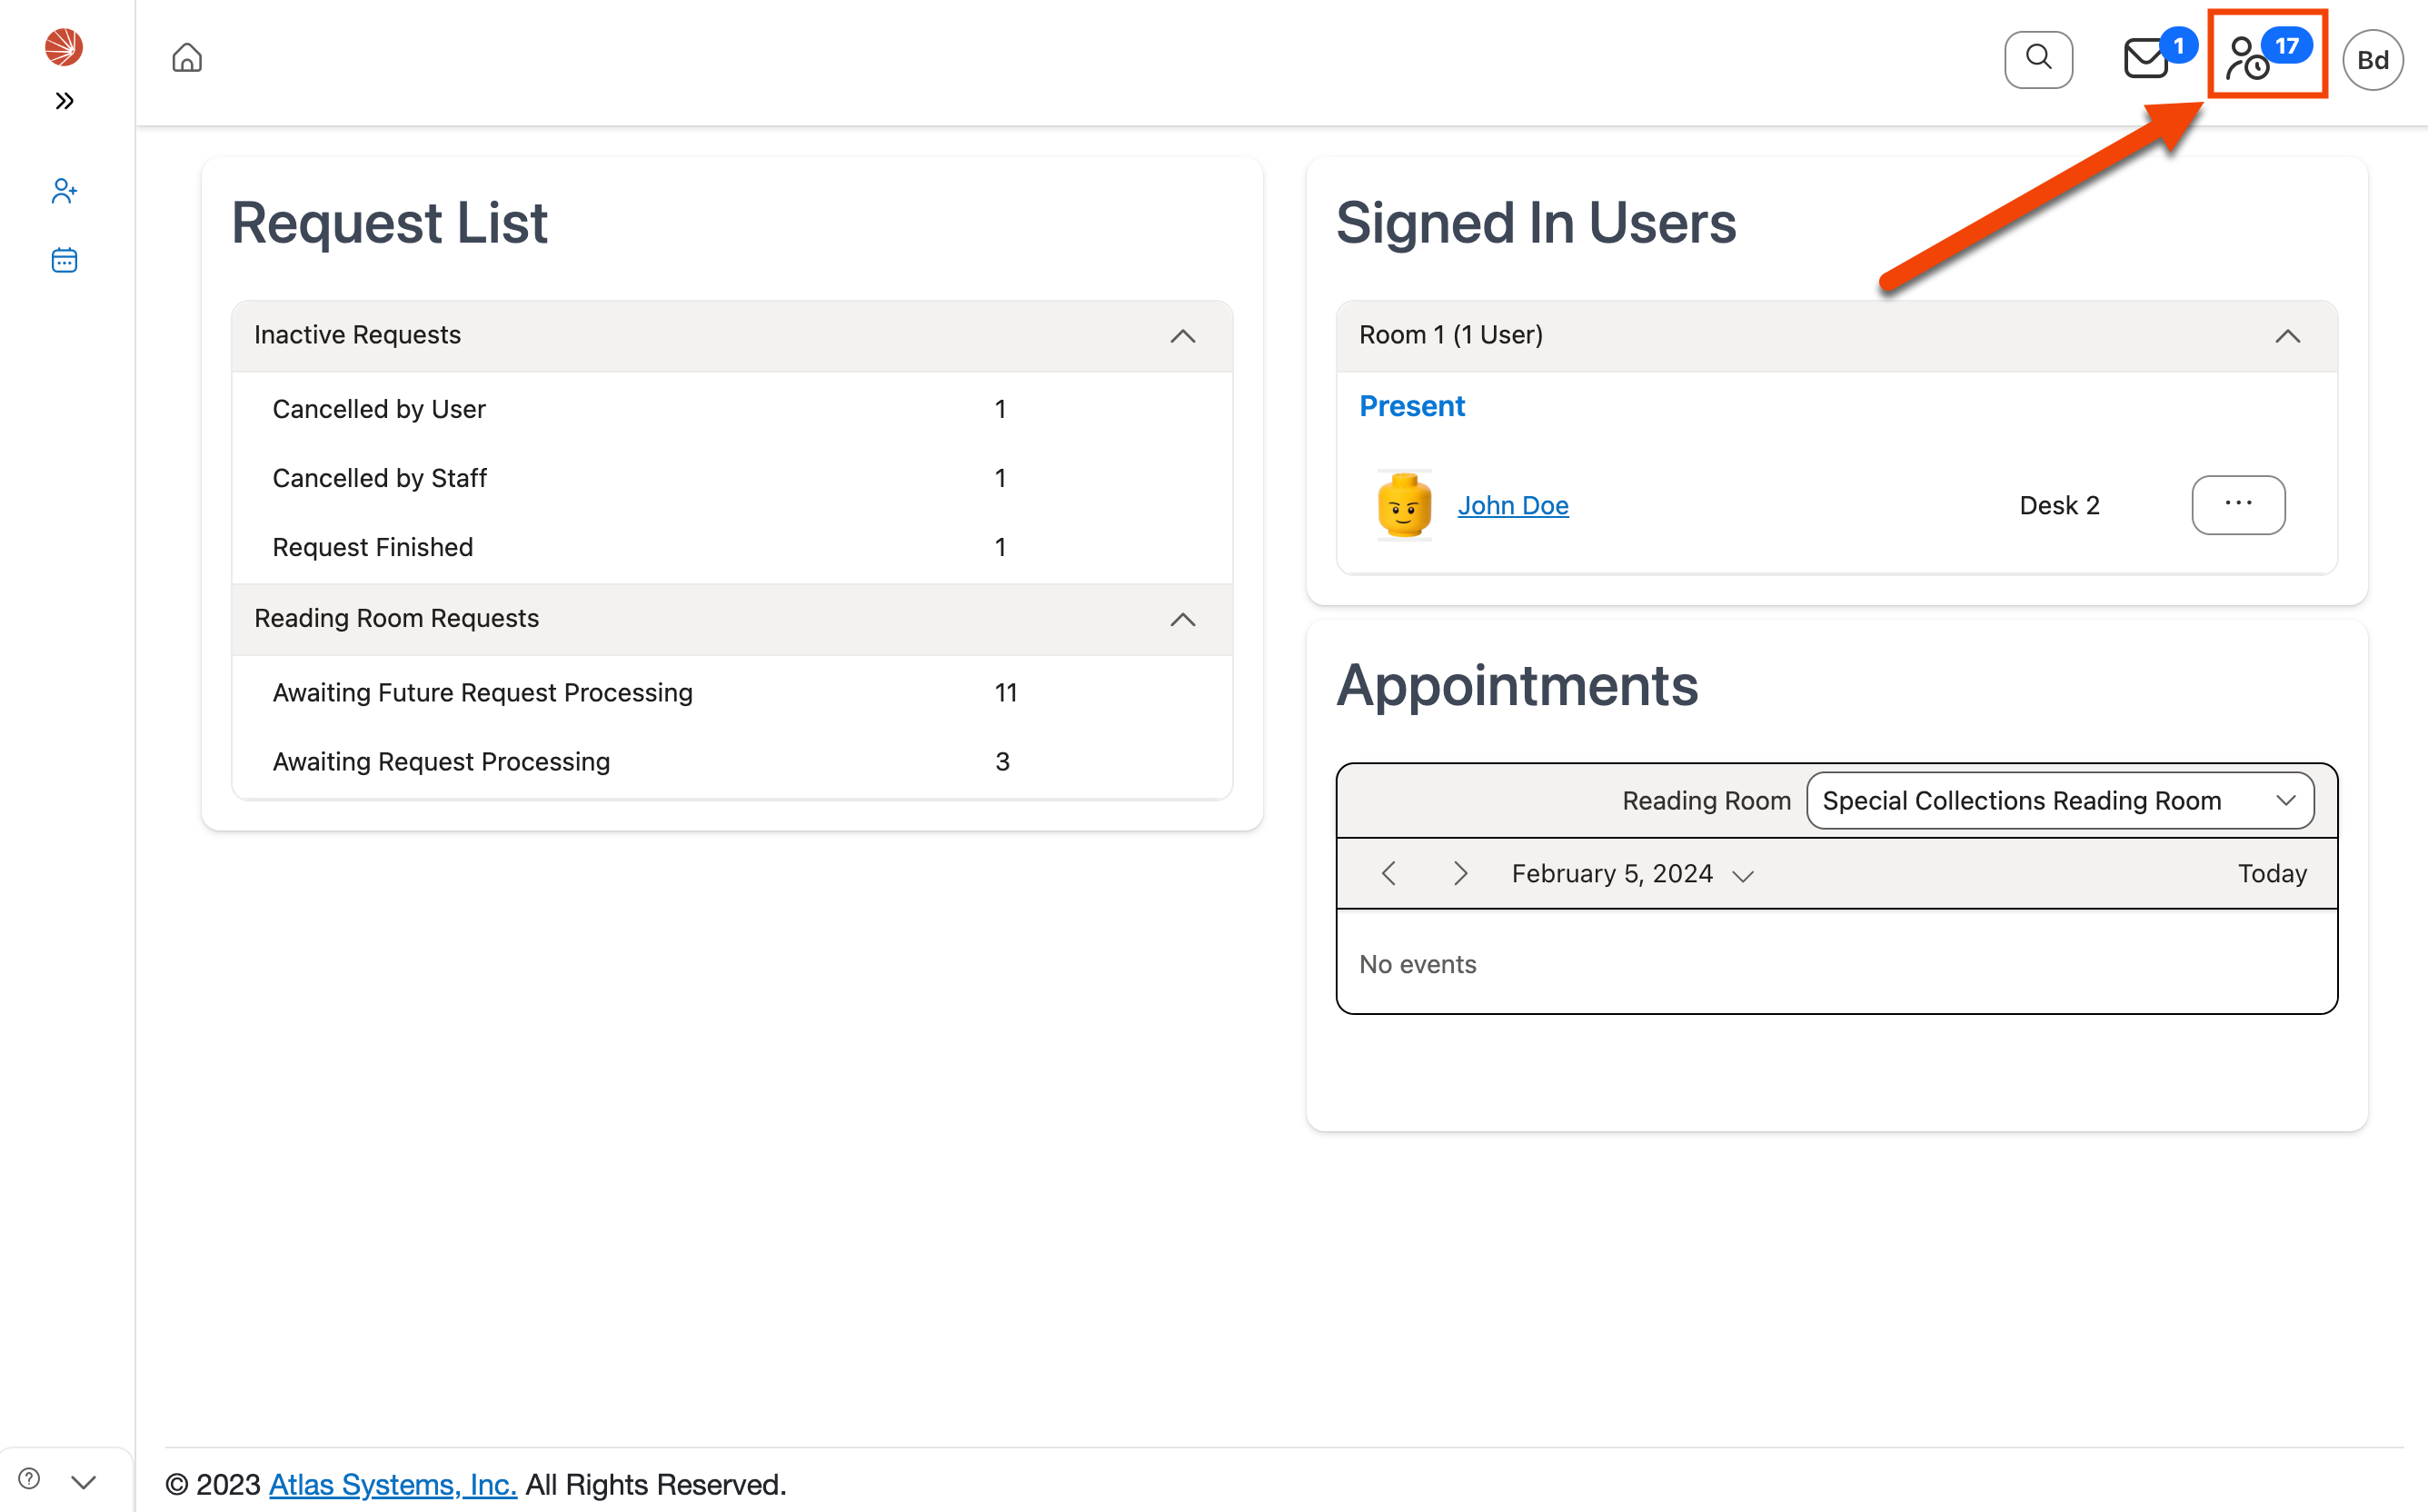Screen dimensions: 2428x1512
Task: Open the calendar scheduling icon
Action: click(x=63, y=259)
